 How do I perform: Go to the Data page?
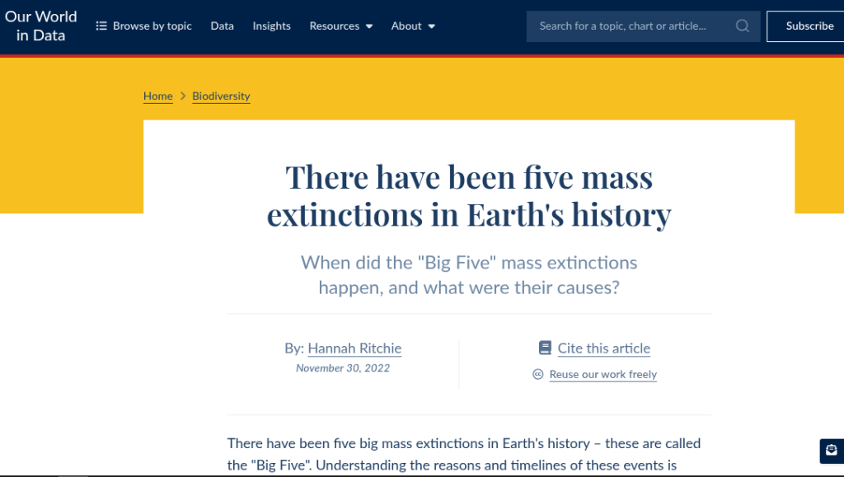tap(223, 26)
